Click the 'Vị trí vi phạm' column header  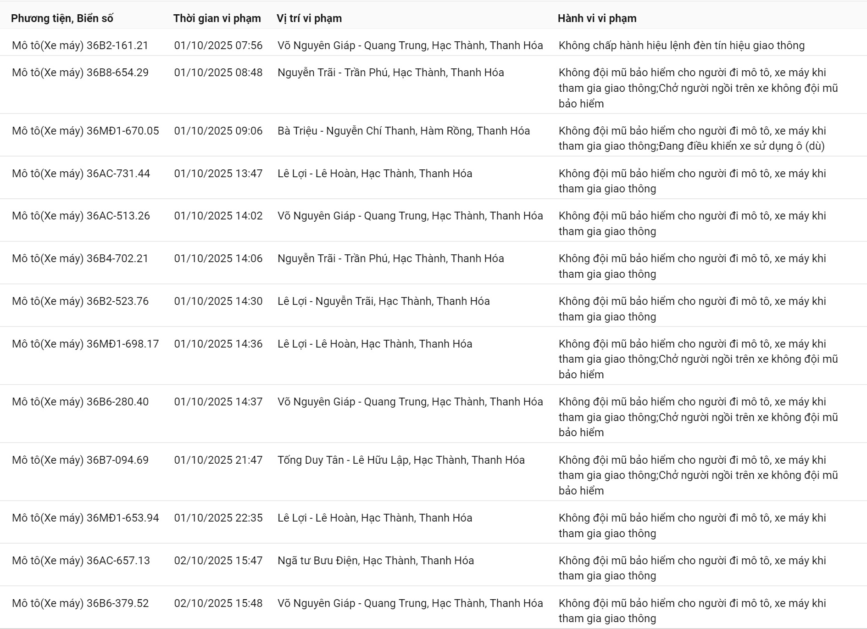point(309,18)
